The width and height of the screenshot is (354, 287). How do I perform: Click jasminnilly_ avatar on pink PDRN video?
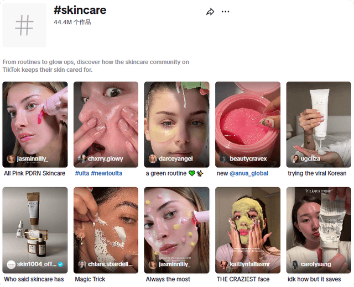click(x=11, y=159)
